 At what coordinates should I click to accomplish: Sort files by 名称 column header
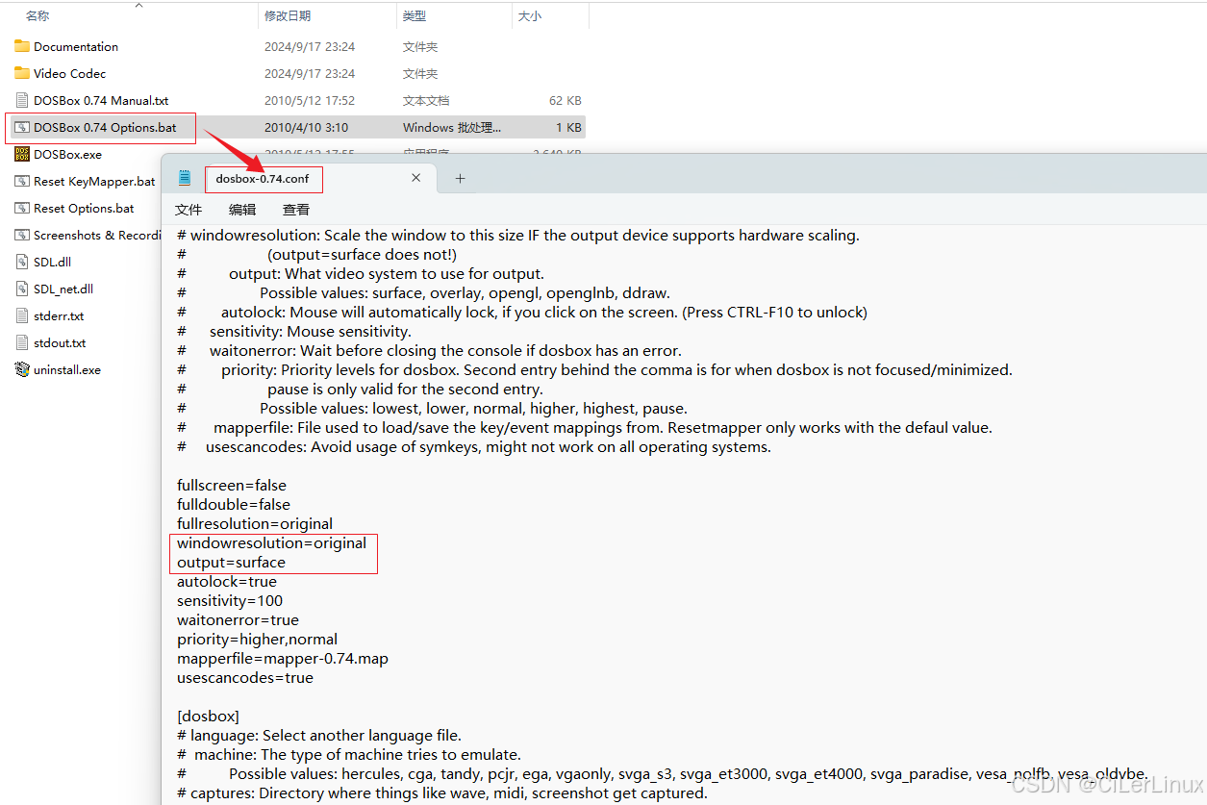pos(38,16)
